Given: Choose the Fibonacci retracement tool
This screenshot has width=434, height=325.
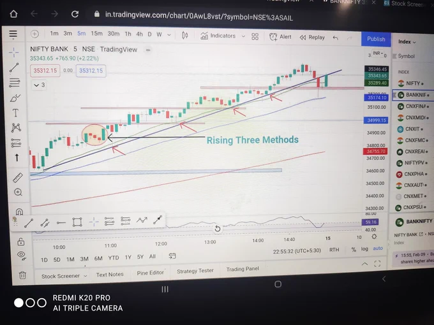Looking at the screenshot, I should coord(15,83).
